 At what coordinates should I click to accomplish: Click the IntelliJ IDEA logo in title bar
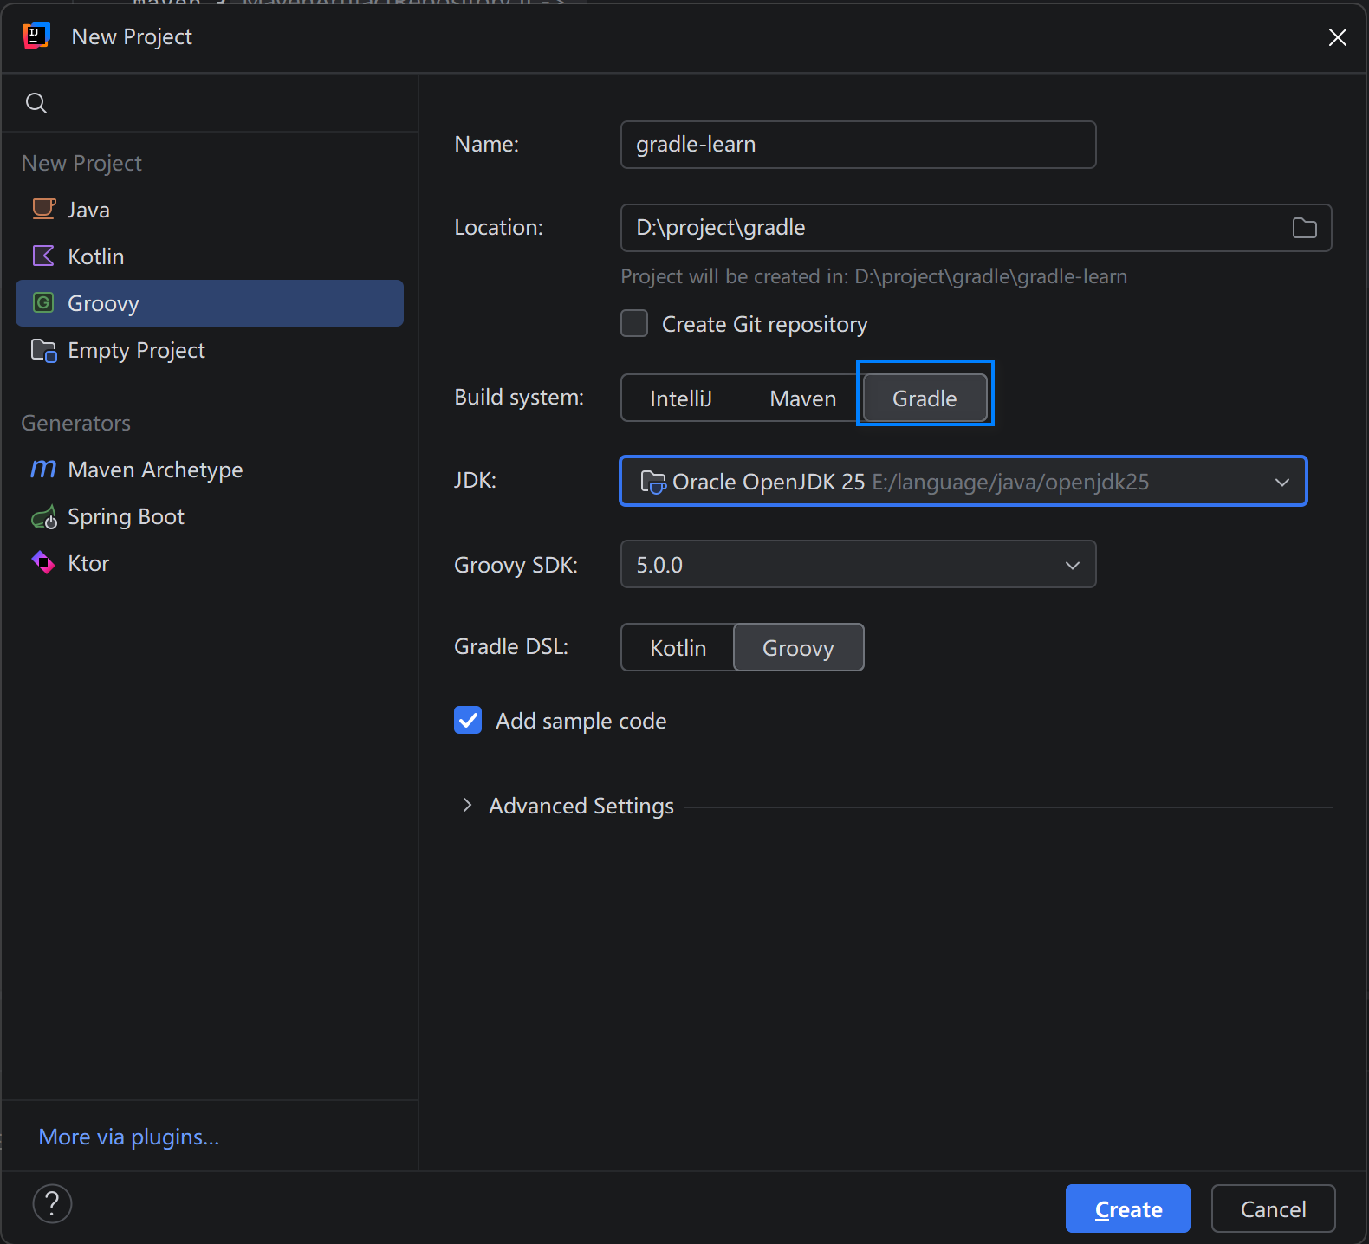click(x=36, y=36)
